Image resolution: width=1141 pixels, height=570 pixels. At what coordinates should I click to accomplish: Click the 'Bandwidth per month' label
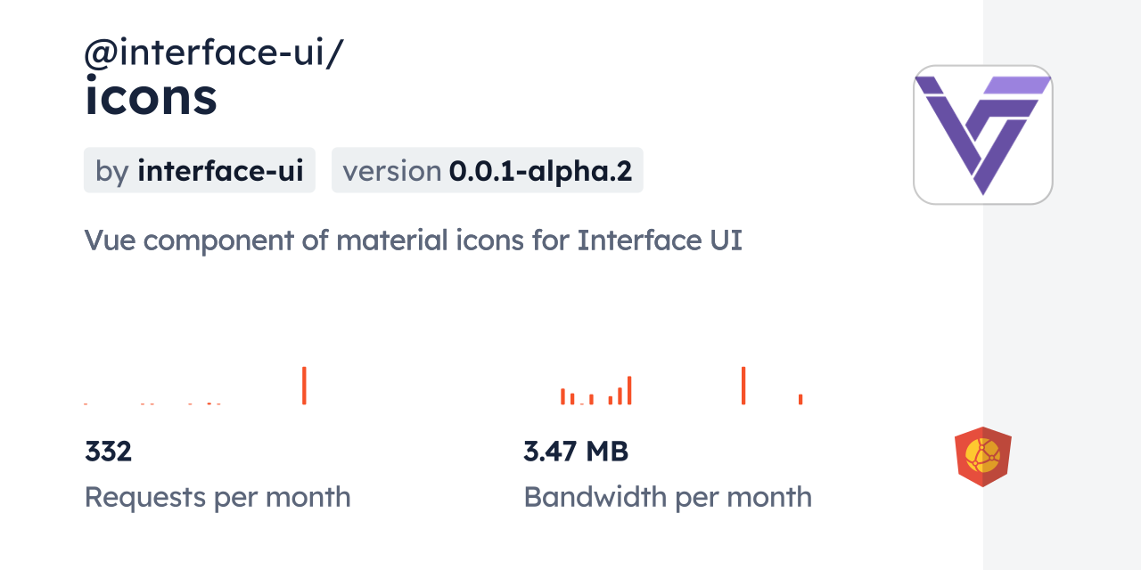[x=668, y=497]
